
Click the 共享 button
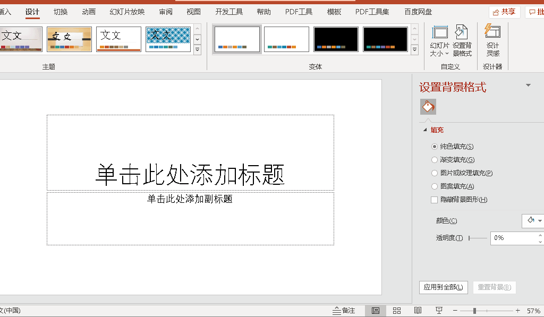pos(504,11)
